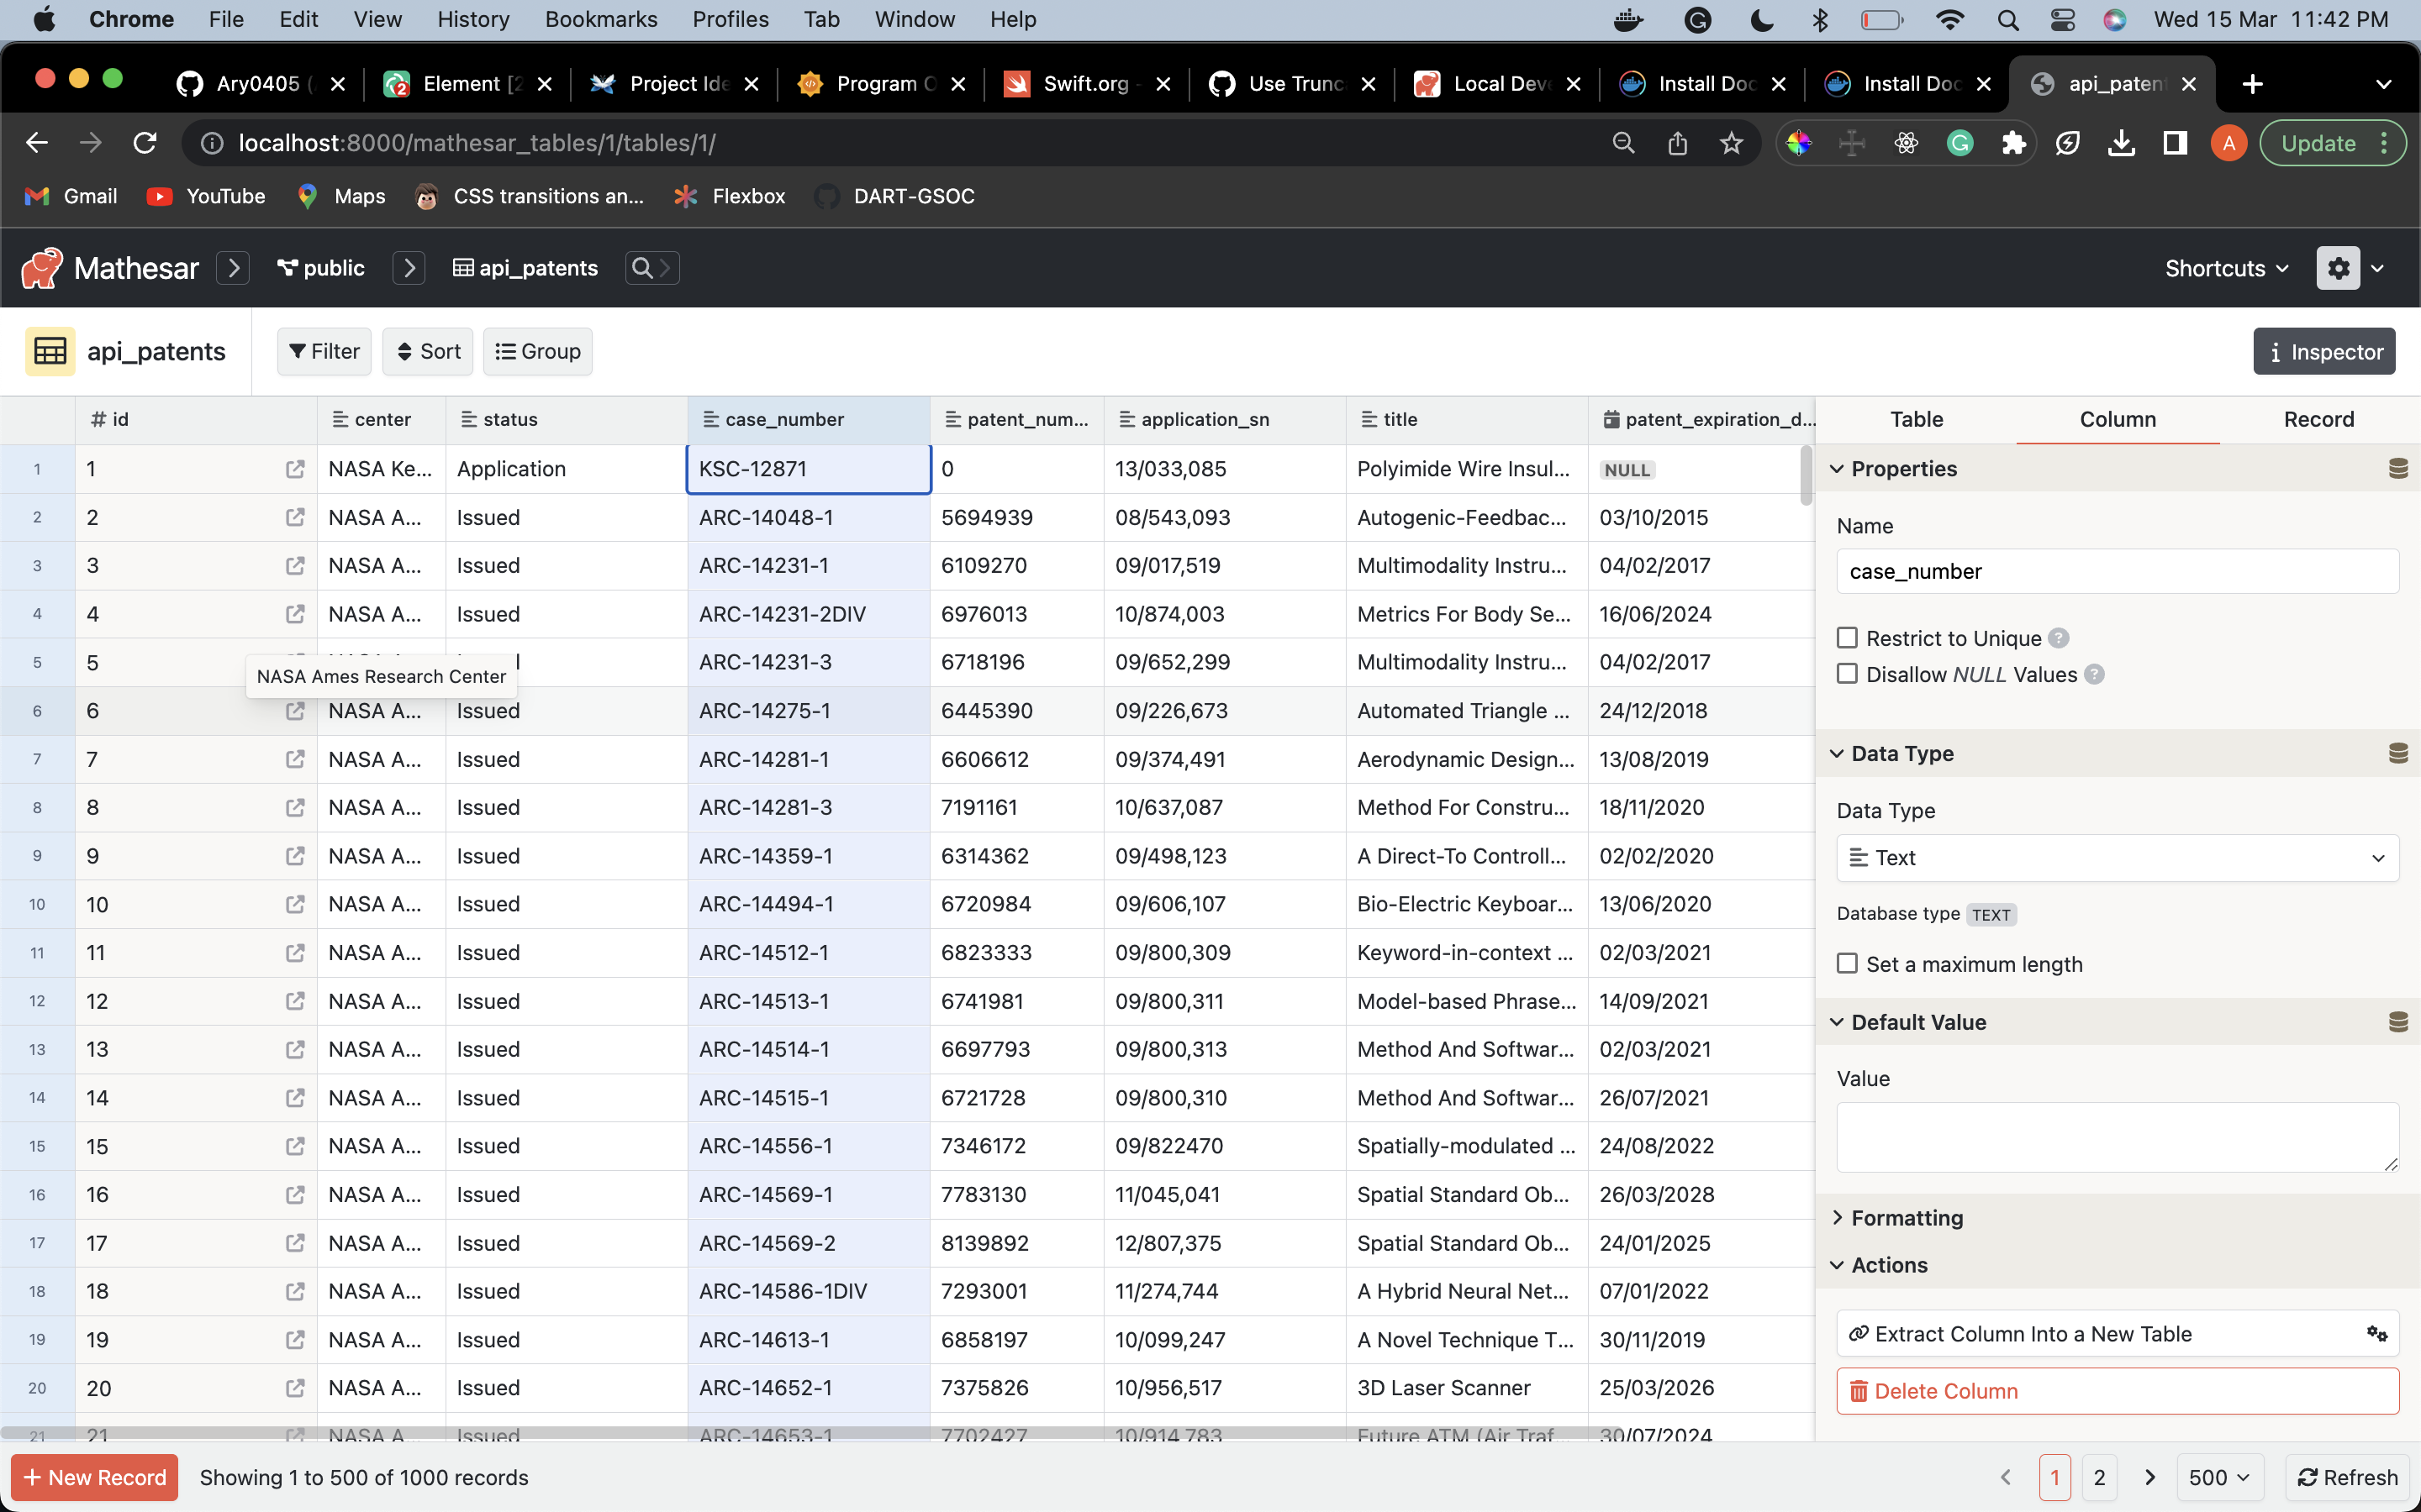Click the Mathesar elephant logo icon
This screenshot has height=1512, width=2421.
tap(41, 267)
